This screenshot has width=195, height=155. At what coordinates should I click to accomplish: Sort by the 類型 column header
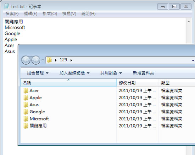(177, 83)
